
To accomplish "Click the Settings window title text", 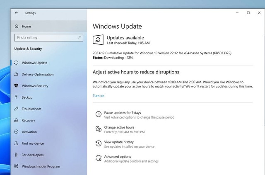I will click(30, 13).
